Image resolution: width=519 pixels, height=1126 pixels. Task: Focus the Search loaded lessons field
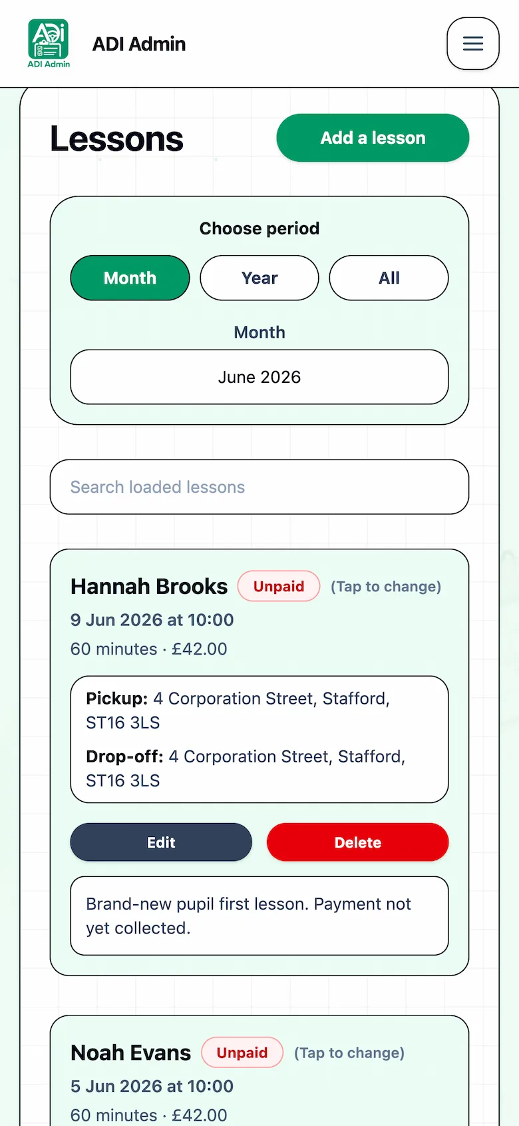click(259, 487)
